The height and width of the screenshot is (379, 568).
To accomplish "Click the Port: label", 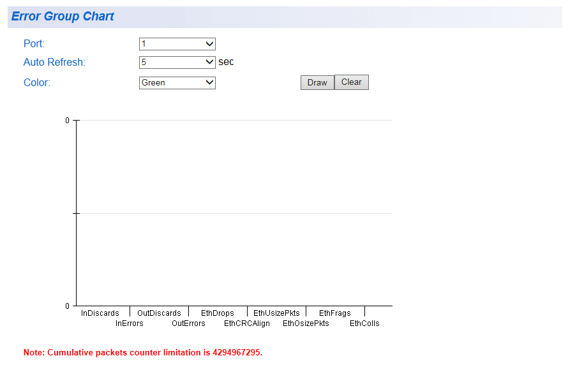I will (x=34, y=44).
